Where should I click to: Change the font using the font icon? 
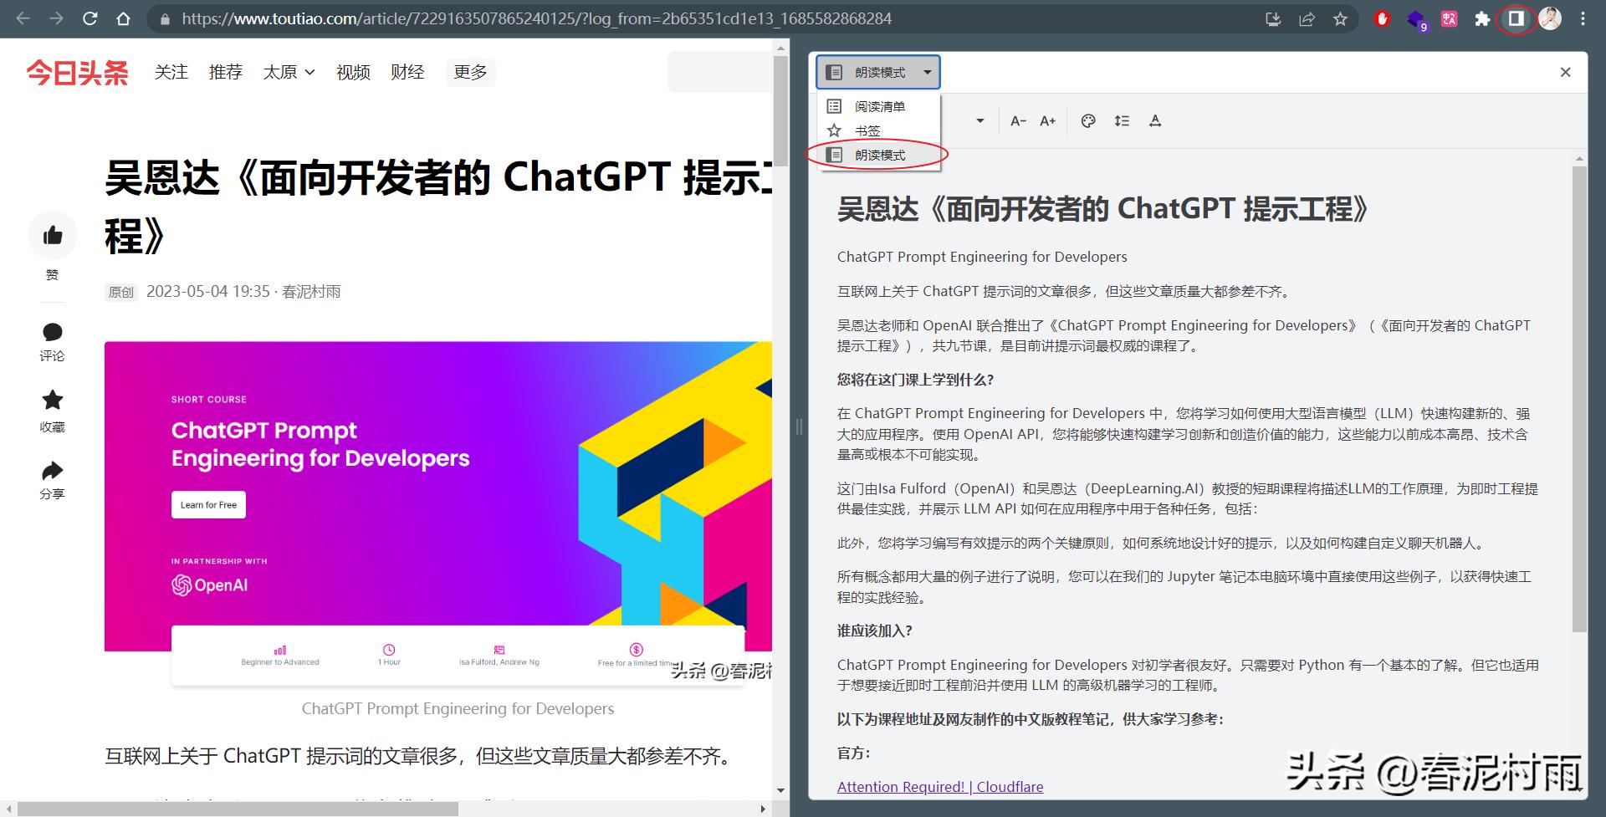[1155, 120]
